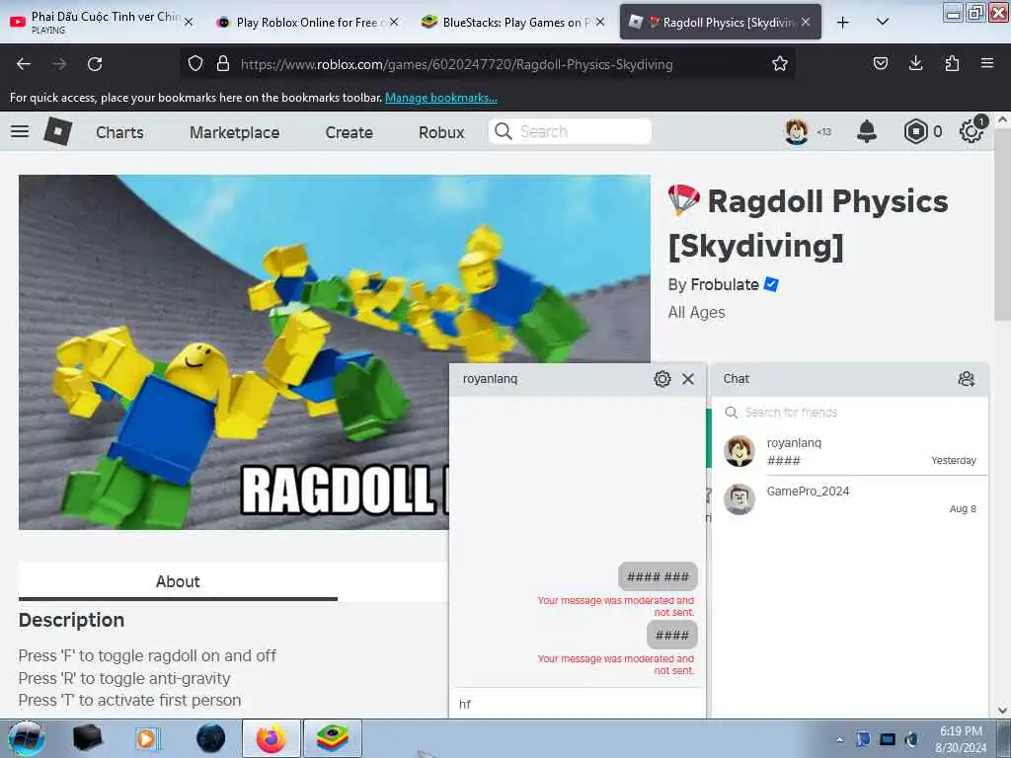This screenshot has width=1011, height=758.
Task: Bookmark this page with the star icon
Action: tap(780, 64)
